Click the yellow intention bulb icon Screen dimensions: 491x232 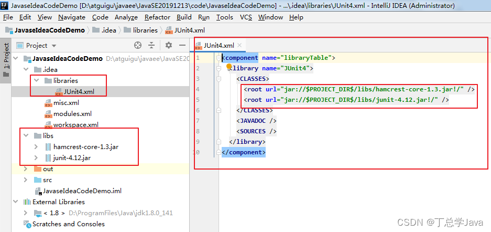229,67
